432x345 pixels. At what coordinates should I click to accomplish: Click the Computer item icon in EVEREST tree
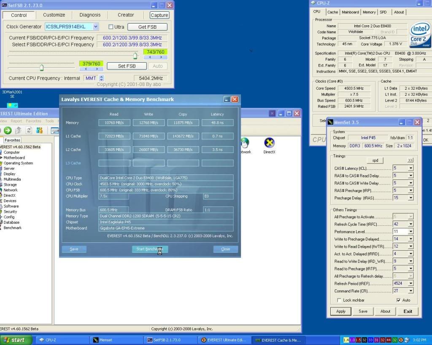click(x=1, y=152)
